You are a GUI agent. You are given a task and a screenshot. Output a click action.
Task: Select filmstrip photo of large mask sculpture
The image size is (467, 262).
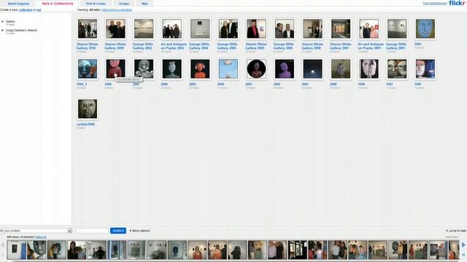36,250
